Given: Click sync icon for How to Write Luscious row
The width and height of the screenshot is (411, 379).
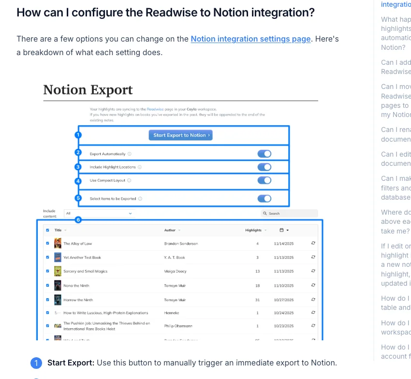Looking at the screenshot, I should (313, 312).
